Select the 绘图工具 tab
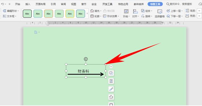 pyautogui.click(x=155, y=4)
